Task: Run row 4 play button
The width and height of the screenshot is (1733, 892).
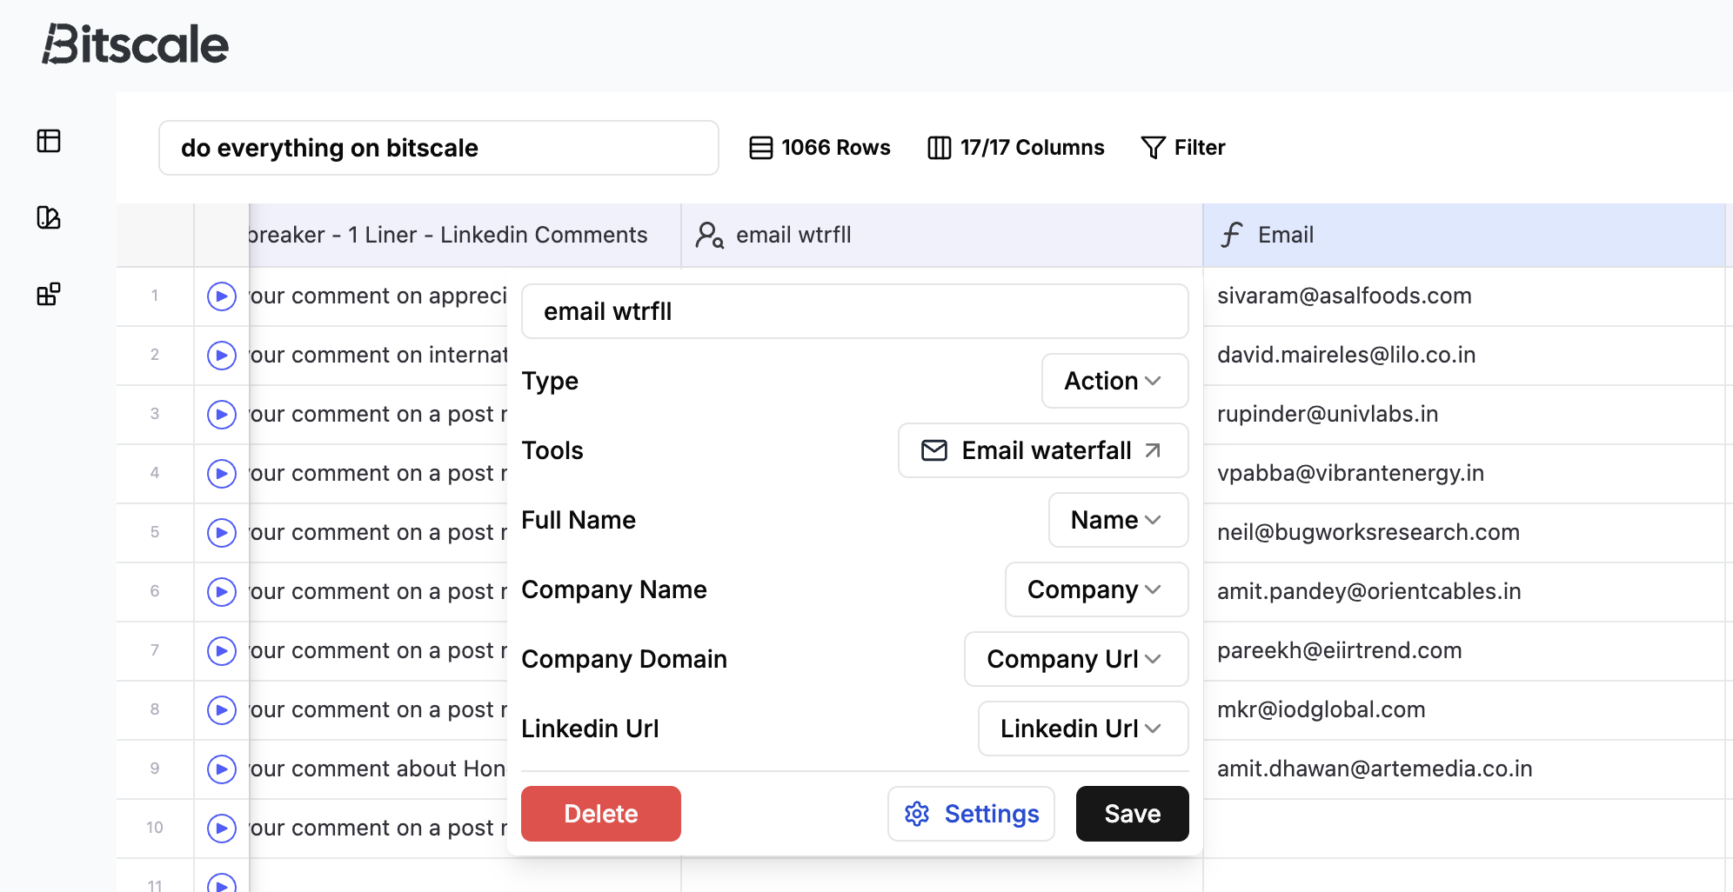Action: 222,474
